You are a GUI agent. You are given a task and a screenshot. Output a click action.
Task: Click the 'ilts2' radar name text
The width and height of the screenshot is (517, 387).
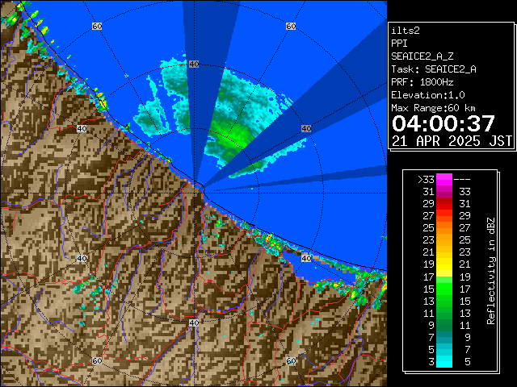406,31
